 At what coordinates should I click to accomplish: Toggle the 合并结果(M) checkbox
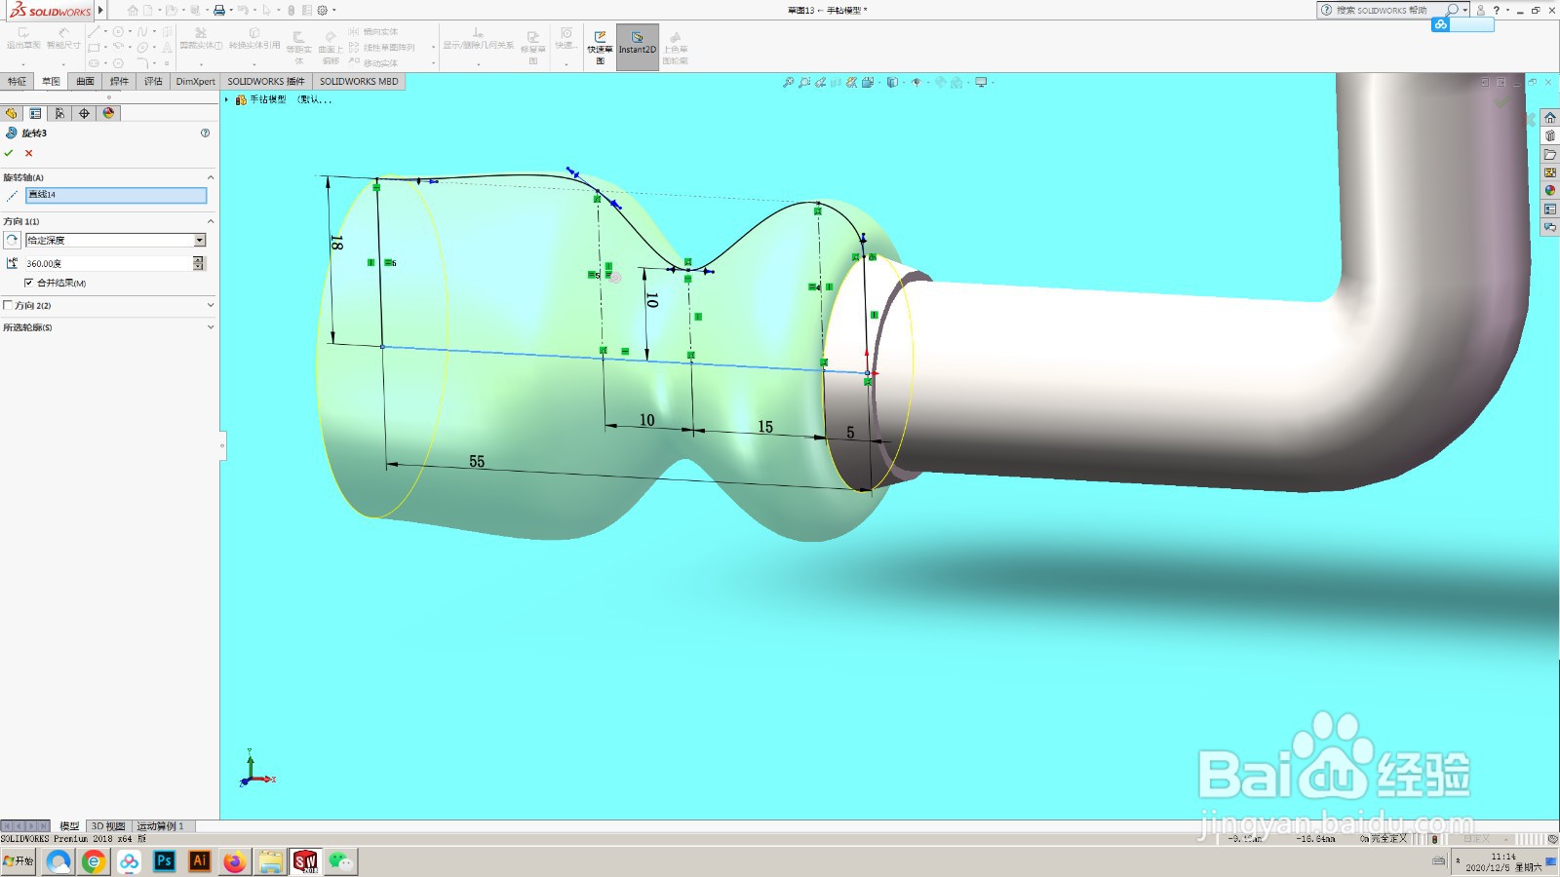[x=28, y=283]
